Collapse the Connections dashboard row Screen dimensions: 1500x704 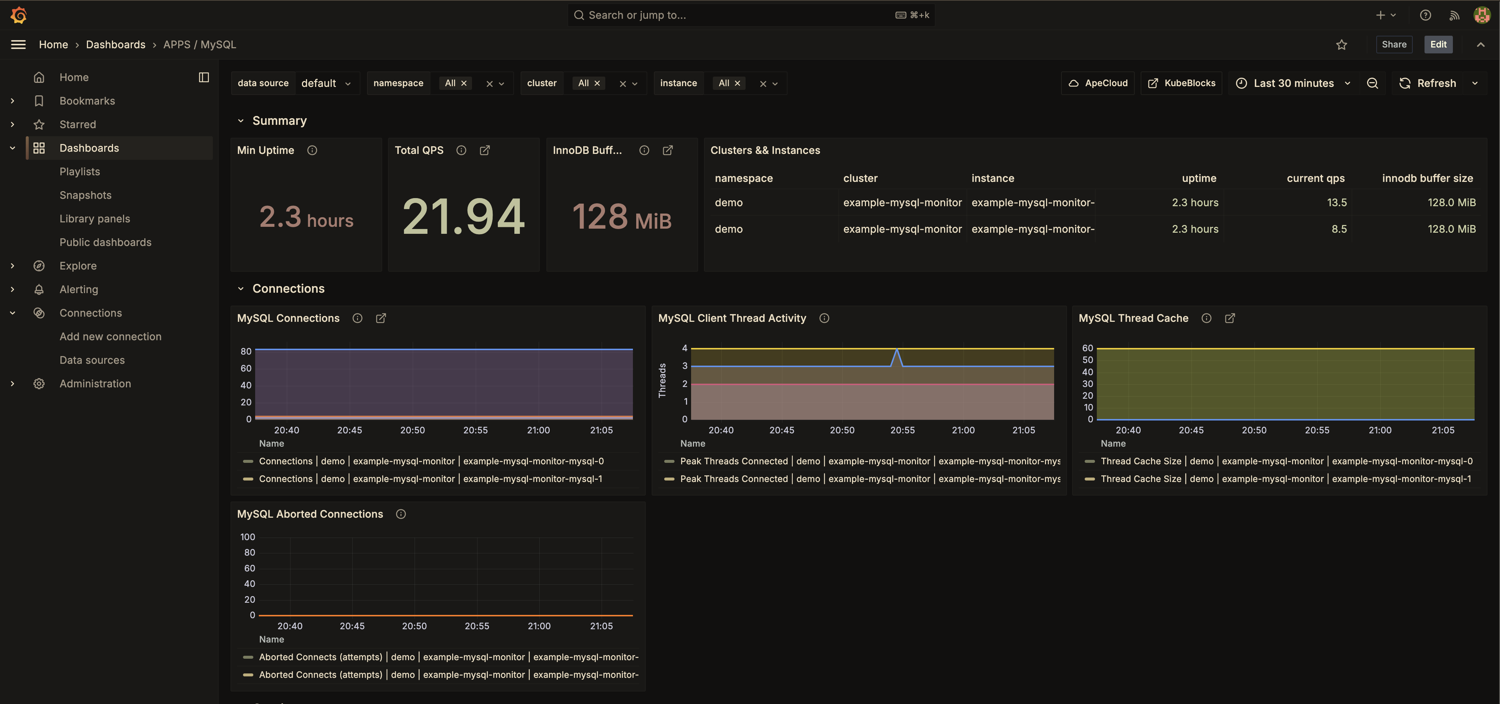[240, 289]
